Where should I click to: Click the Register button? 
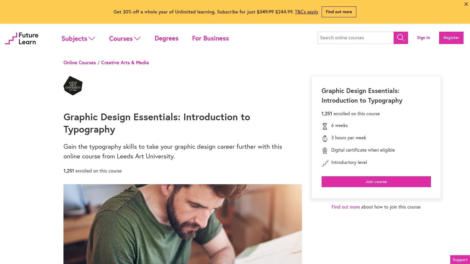coord(451,38)
